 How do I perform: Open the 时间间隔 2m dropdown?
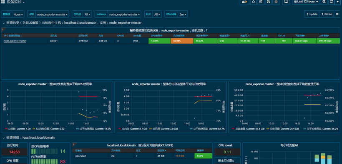[x=183, y=15]
